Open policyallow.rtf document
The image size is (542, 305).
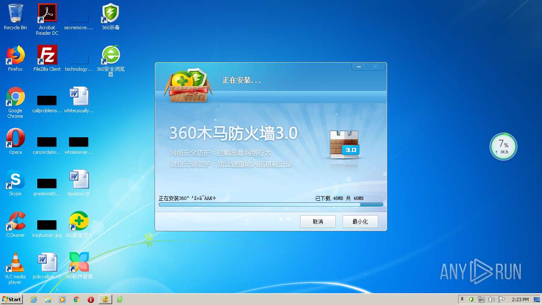(x=47, y=266)
